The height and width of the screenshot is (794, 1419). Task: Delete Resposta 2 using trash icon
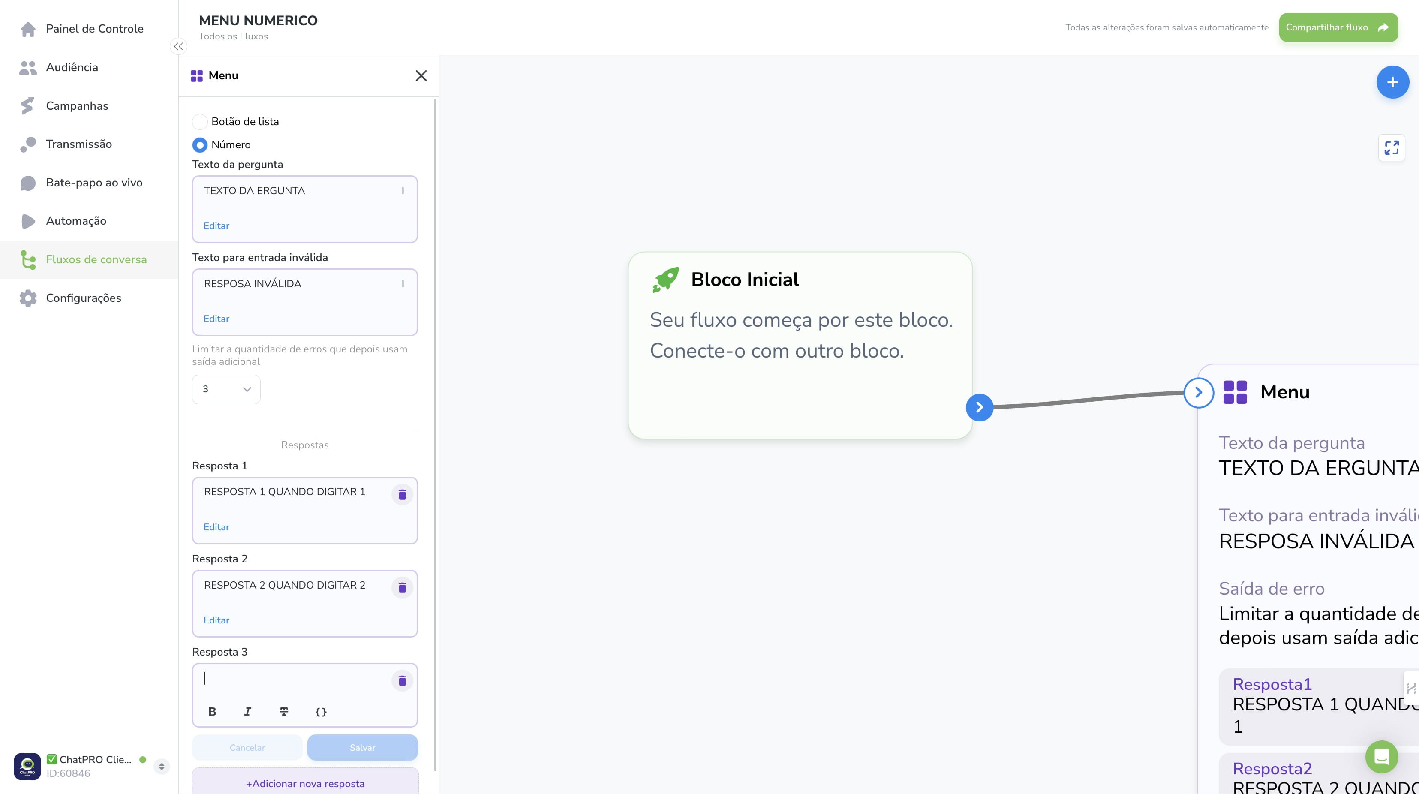click(402, 587)
